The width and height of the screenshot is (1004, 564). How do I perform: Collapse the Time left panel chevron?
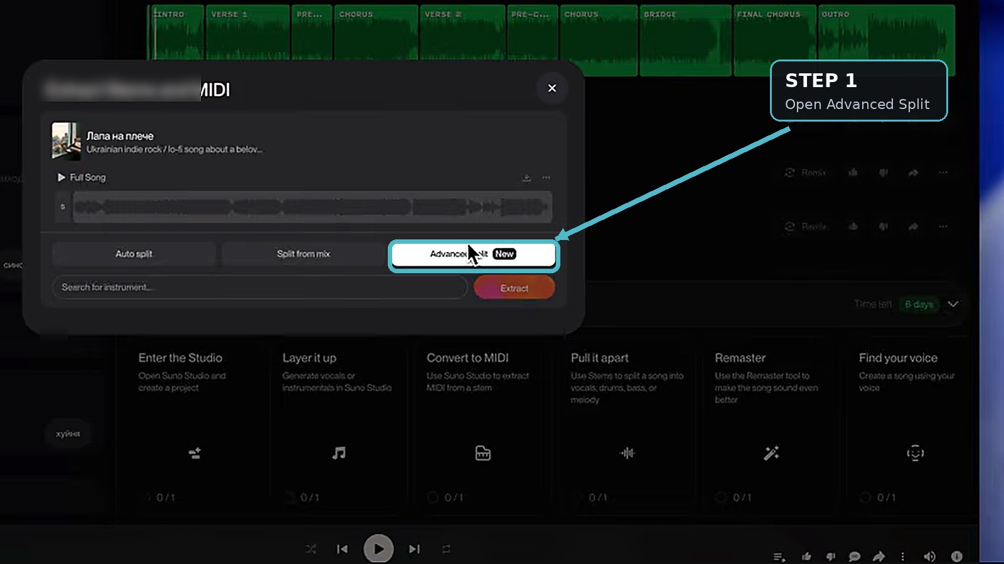pyautogui.click(x=953, y=304)
